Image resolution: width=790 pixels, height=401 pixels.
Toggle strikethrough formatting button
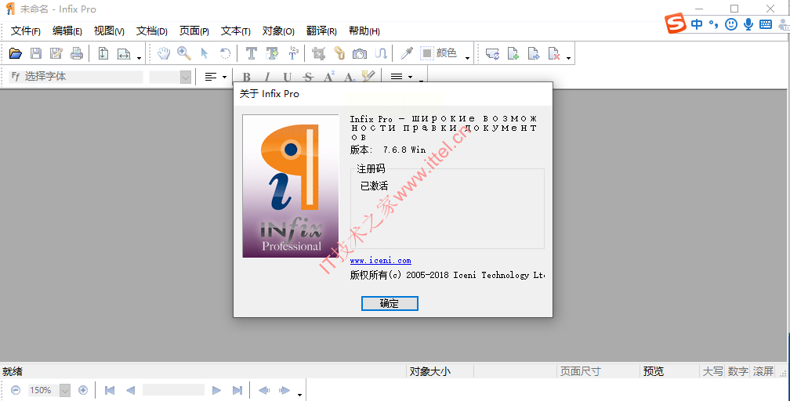point(307,77)
